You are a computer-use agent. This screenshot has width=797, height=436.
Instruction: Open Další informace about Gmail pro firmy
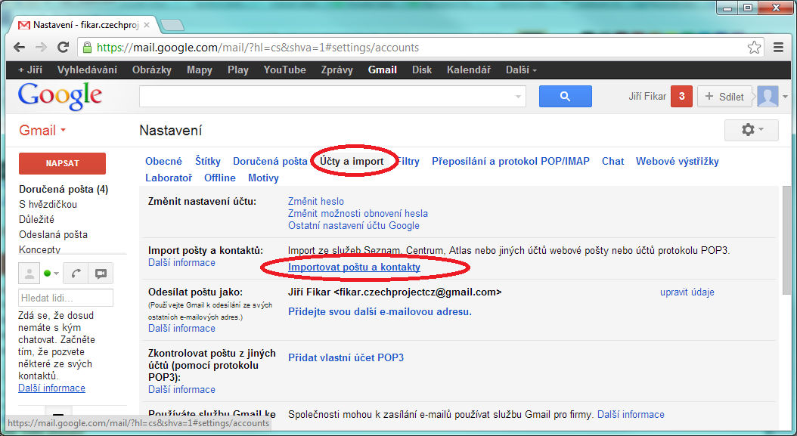click(x=631, y=415)
